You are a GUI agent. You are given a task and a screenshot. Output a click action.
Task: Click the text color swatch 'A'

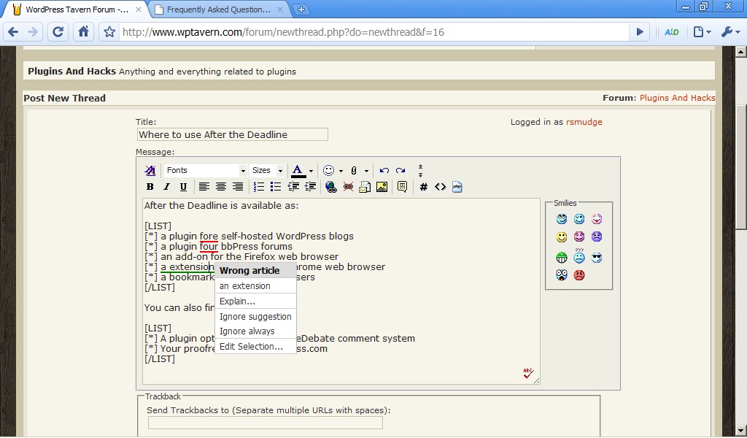tap(298, 170)
